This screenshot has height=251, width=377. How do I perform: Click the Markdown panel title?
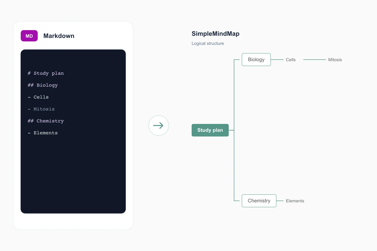[x=59, y=36]
